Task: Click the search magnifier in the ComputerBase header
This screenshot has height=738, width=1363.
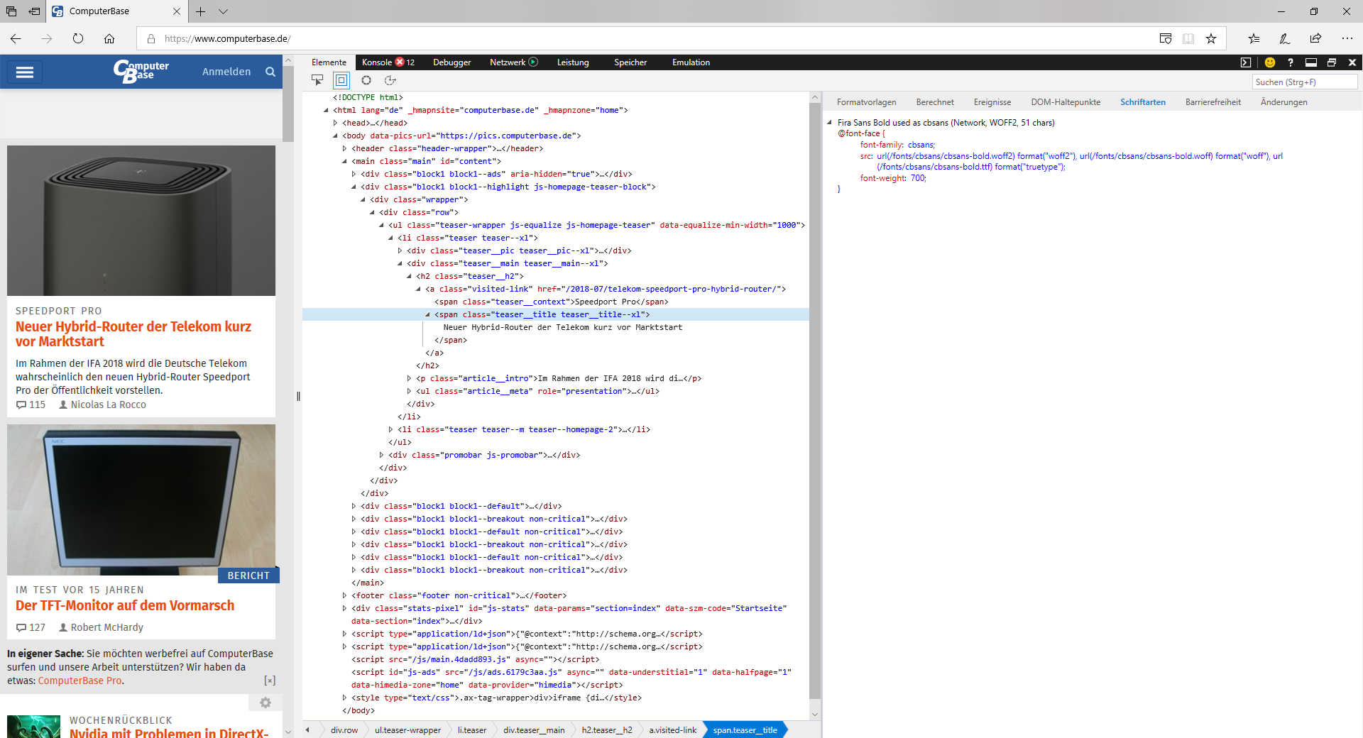Action: point(270,72)
